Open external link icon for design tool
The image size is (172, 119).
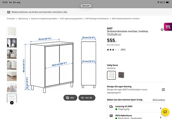point(163,90)
